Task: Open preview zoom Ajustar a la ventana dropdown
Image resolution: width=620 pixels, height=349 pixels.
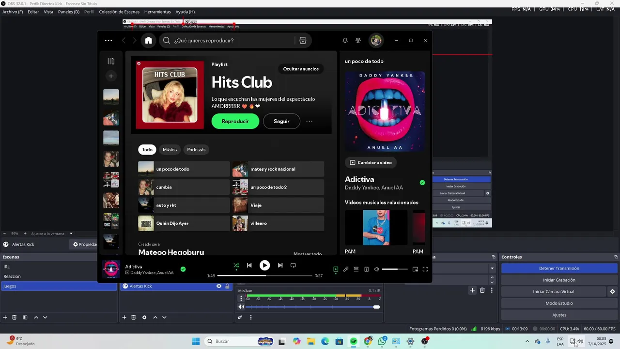Action: pos(52,234)
